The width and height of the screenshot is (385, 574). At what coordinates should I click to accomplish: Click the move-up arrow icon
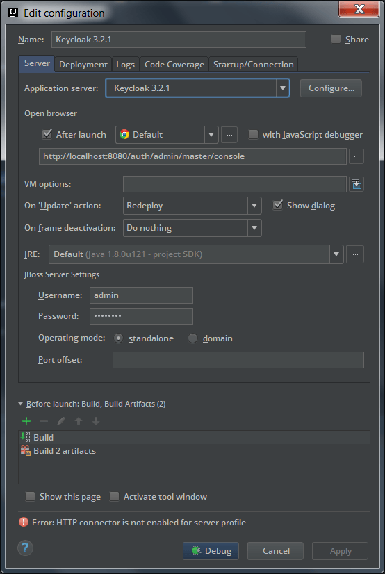[x=79, y=421]
